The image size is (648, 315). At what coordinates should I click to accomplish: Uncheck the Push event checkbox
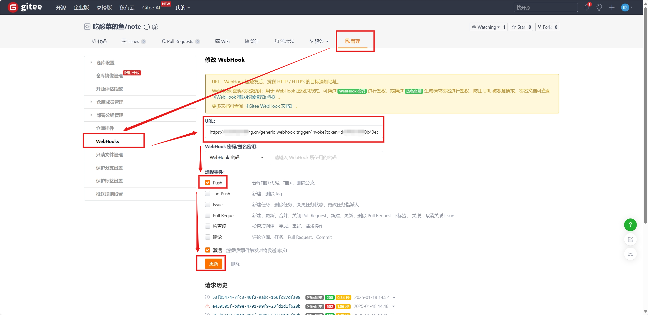pos(208,183)
